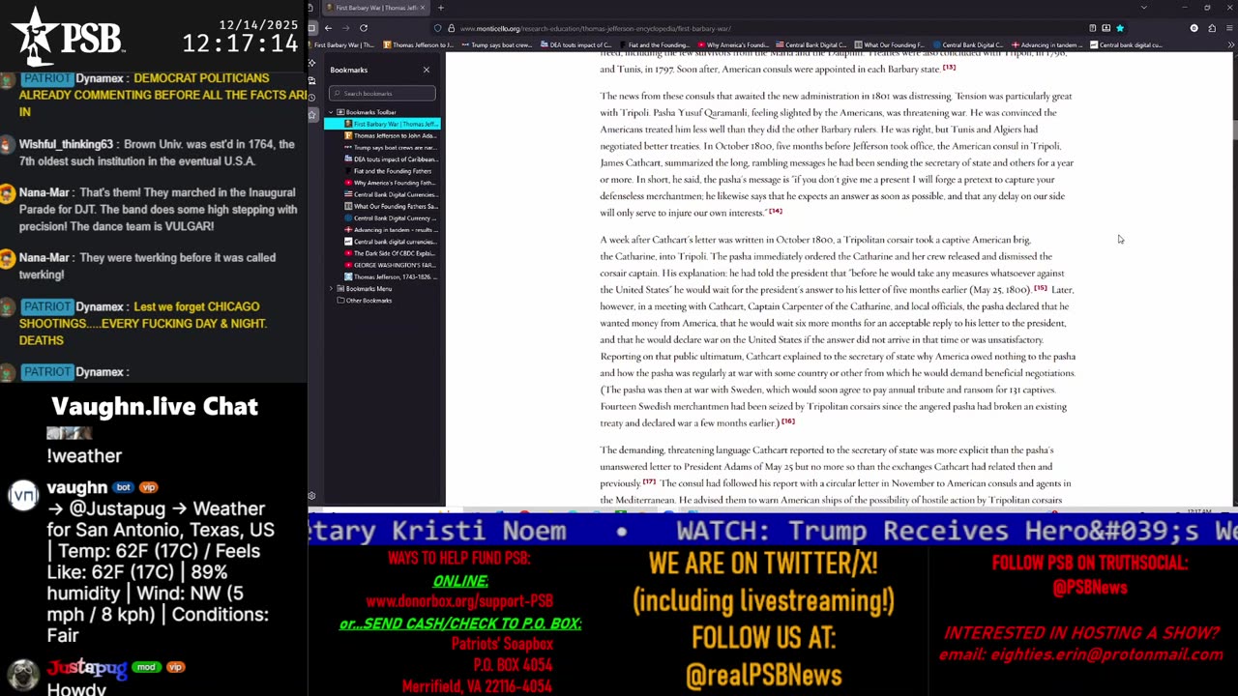This screenshot has height=696, width=1238.
Task: Select the First Barbary War browser tab
Action: coord(377,8)
